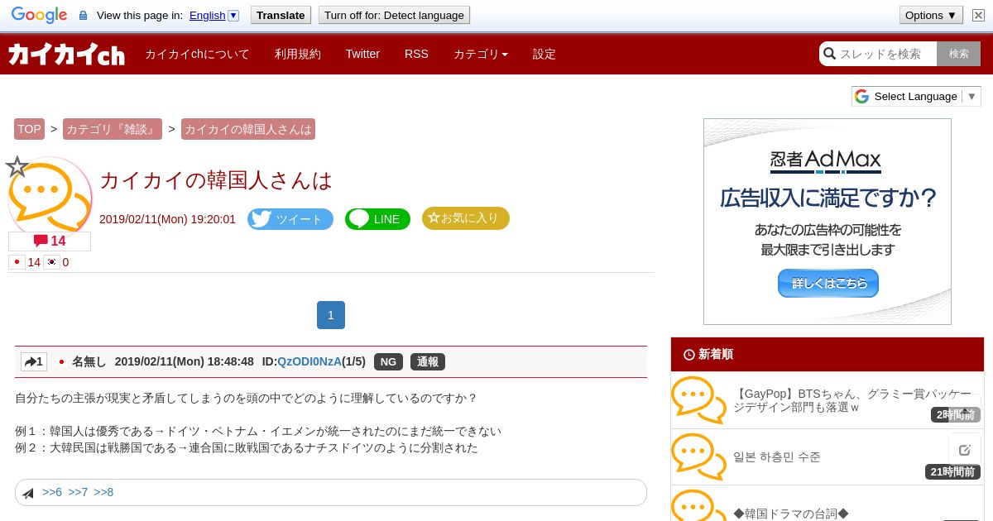Expand the カテゴリ menu
Image resolution: width=993 pixels, height=521 pixels.
[481, 54]
